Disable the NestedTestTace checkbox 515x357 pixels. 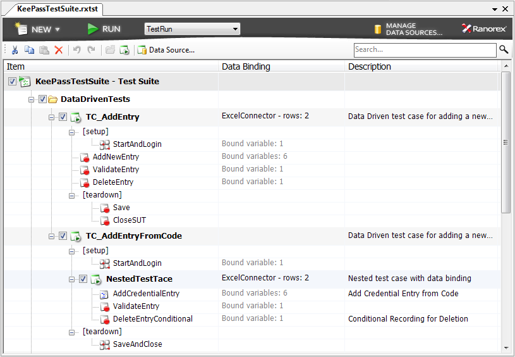83,279
